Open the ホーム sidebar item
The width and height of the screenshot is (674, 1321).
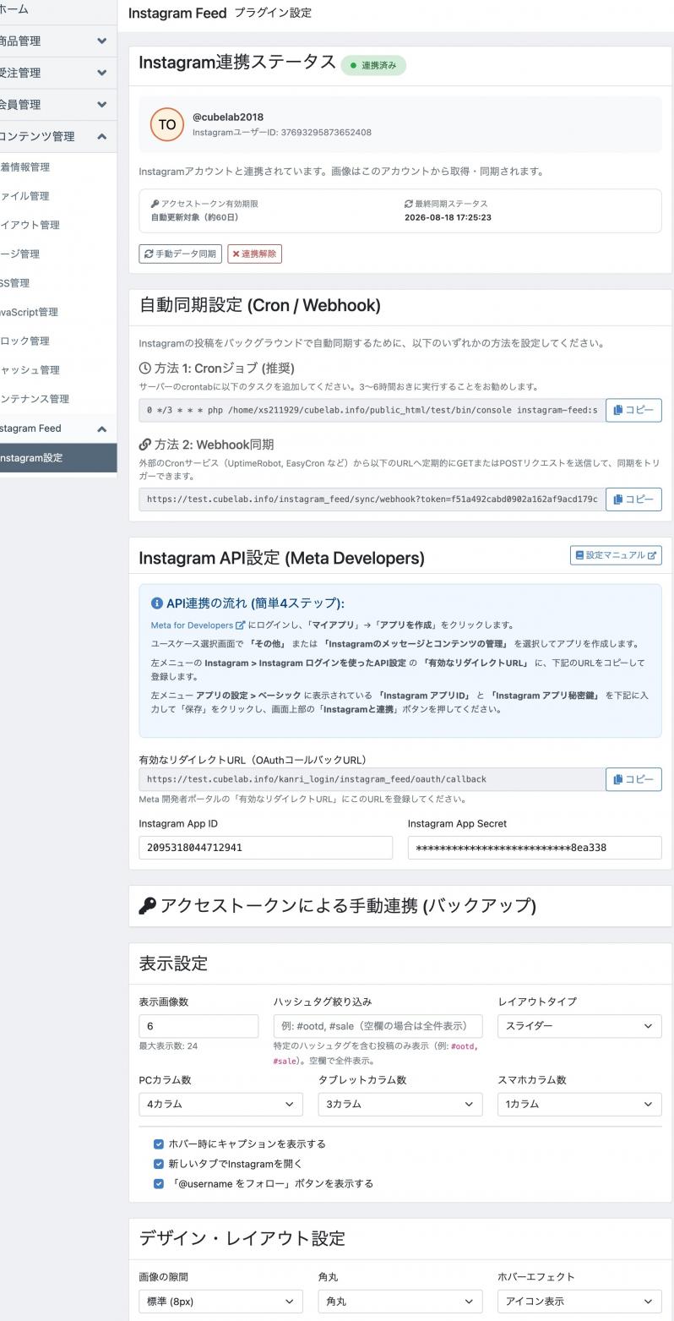click(x=58, y=10)
